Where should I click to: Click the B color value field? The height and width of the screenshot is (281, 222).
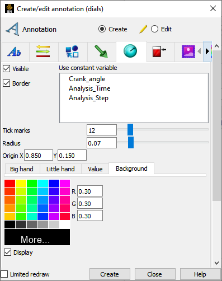(90, 216)
